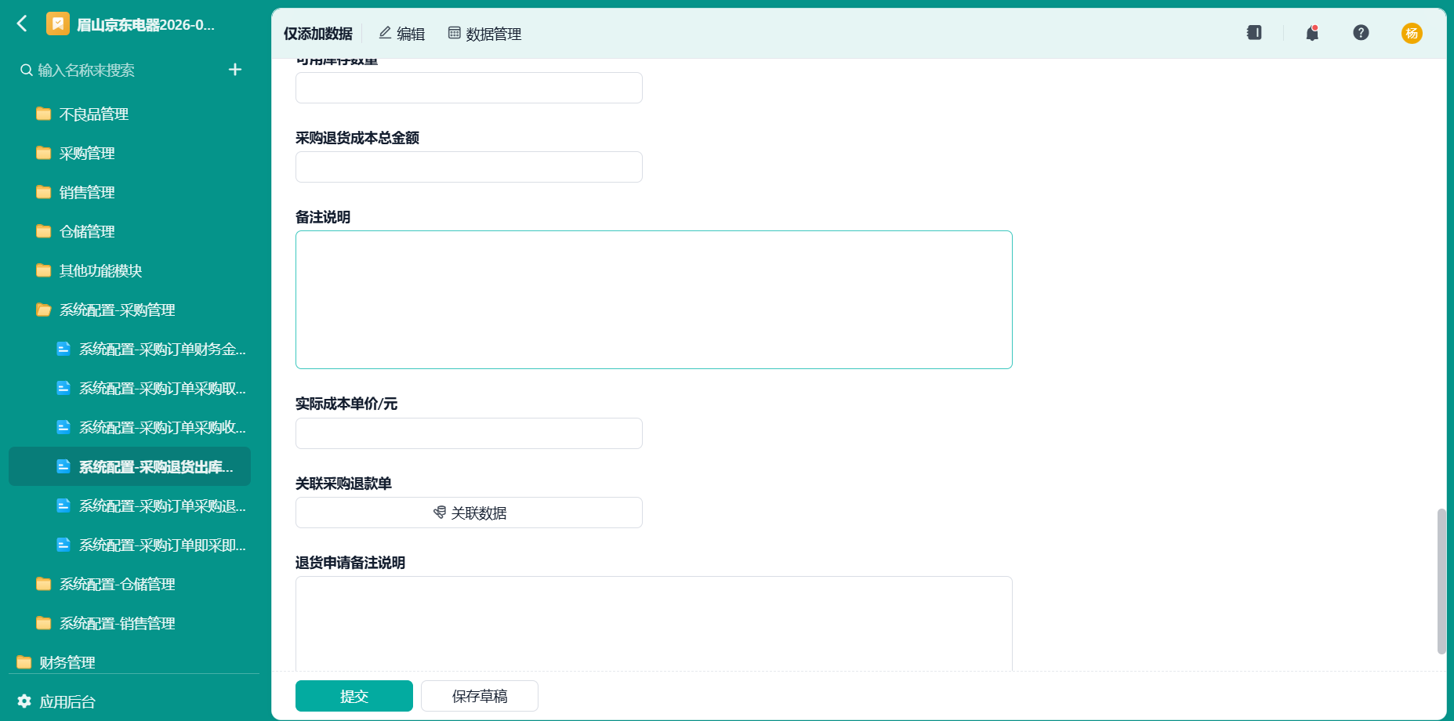The image size is (1454, 721).
Task: Click the 采购退货成本总金额 input field
Action: (469, 167)
